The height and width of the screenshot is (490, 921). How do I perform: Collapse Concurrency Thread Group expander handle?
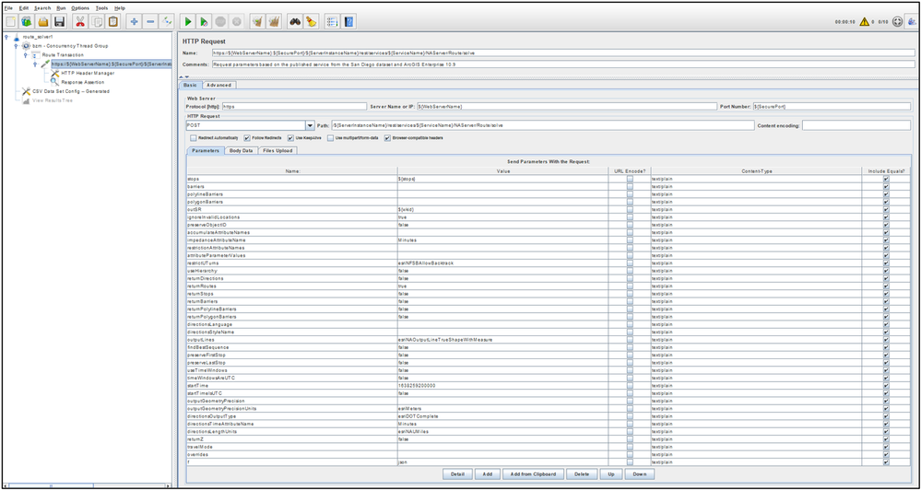[16, 46]
